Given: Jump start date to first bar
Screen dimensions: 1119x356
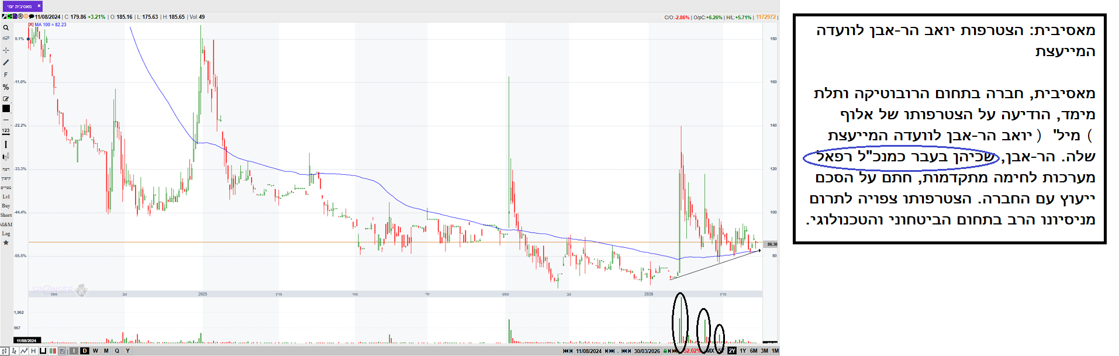Looking at the screenshot, I should (565, 351).
